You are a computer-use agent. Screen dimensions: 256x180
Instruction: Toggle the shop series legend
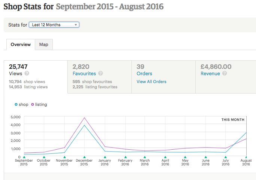(x=21, y=104)
